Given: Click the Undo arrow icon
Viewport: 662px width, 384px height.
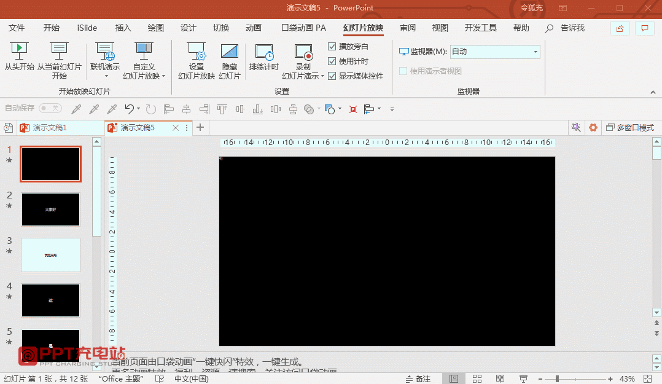Looking at the screenshot, I should click(x=129, y=109).
